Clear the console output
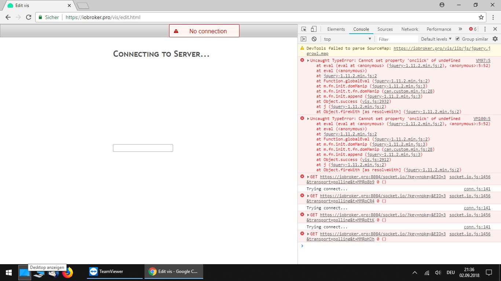The width and height of the screenshot is (501, 281). pos(314,39)
